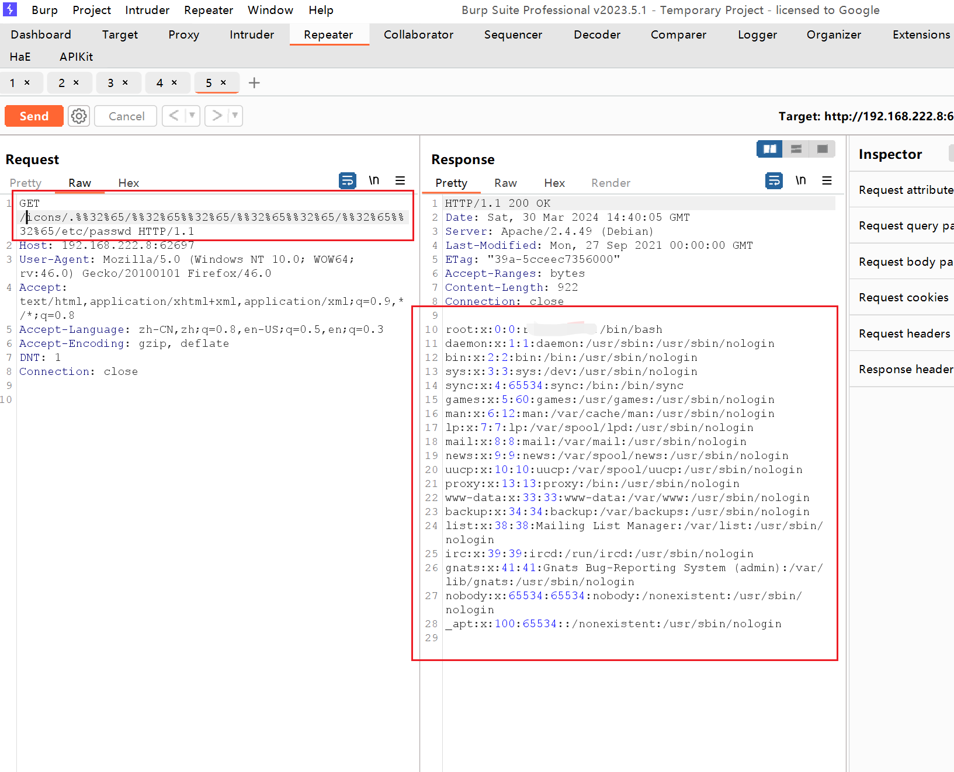Click the Cancel button
Screen dimensions: 954x772
[x=126, y=116]
